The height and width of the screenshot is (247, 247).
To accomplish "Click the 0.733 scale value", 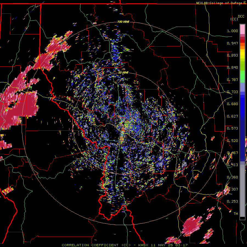I will (232, 92).
